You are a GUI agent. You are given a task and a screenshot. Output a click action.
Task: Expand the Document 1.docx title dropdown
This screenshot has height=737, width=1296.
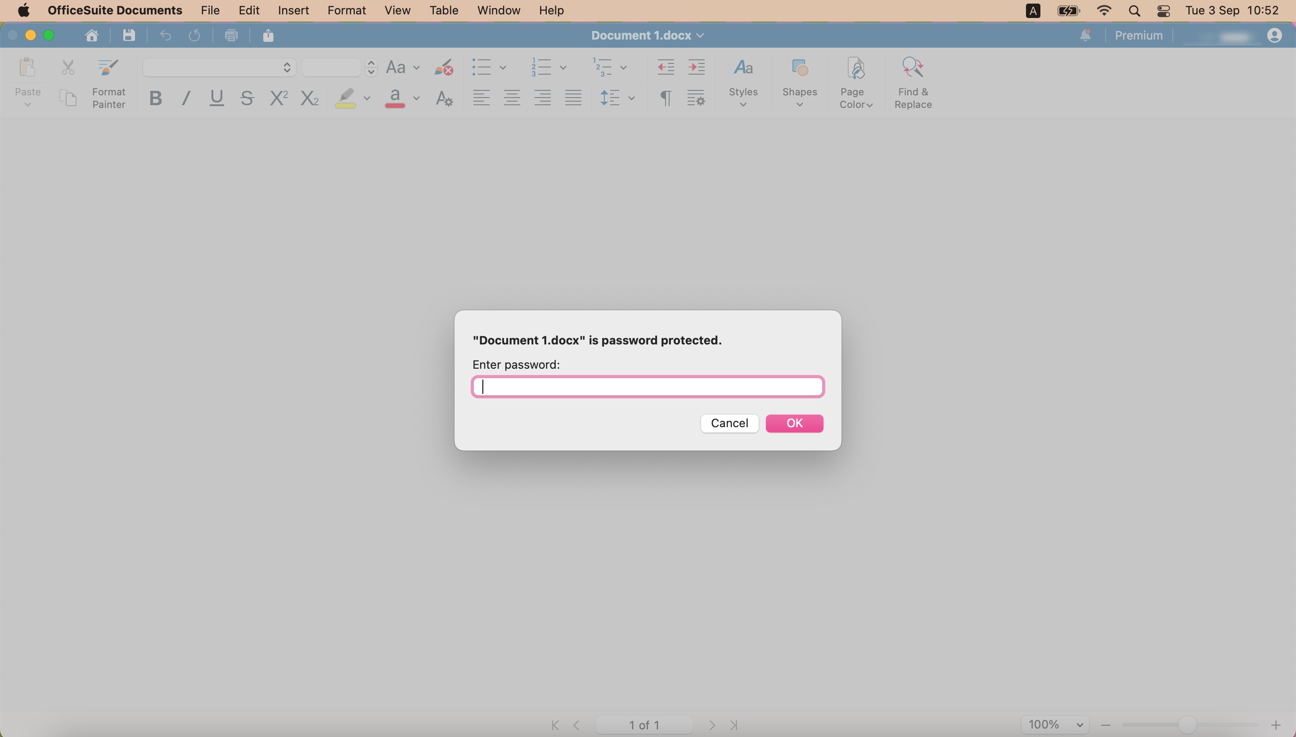point(700,35)
